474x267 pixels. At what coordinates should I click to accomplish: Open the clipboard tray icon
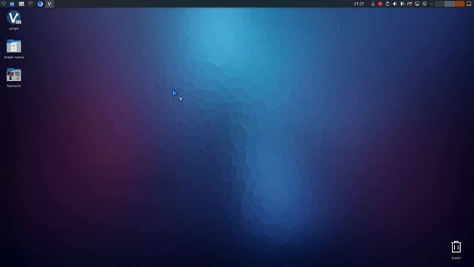387,4
